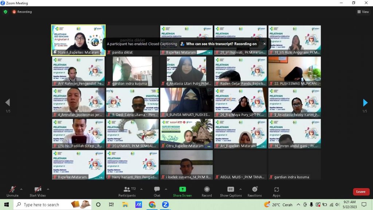The image size is (373, 210).
Task: Select 28_sri husniati_PKM video tile
Action: (x=240, y=40)
